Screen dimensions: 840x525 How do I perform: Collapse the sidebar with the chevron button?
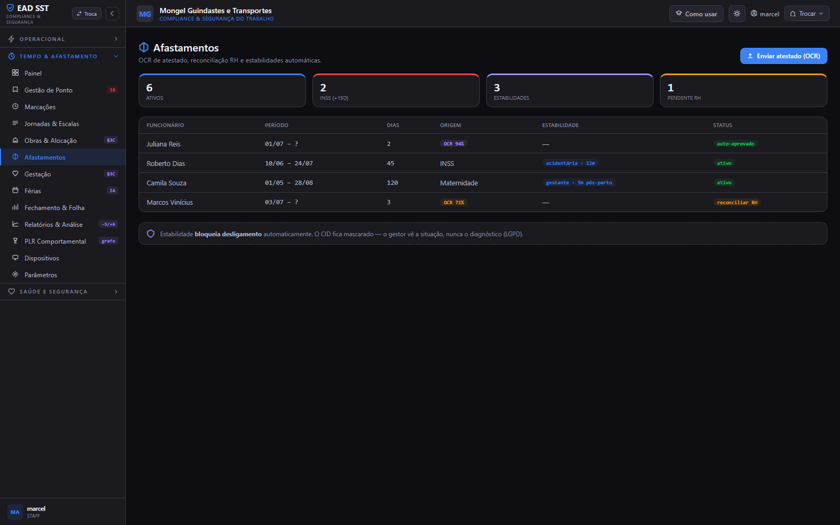pos(112,14)
